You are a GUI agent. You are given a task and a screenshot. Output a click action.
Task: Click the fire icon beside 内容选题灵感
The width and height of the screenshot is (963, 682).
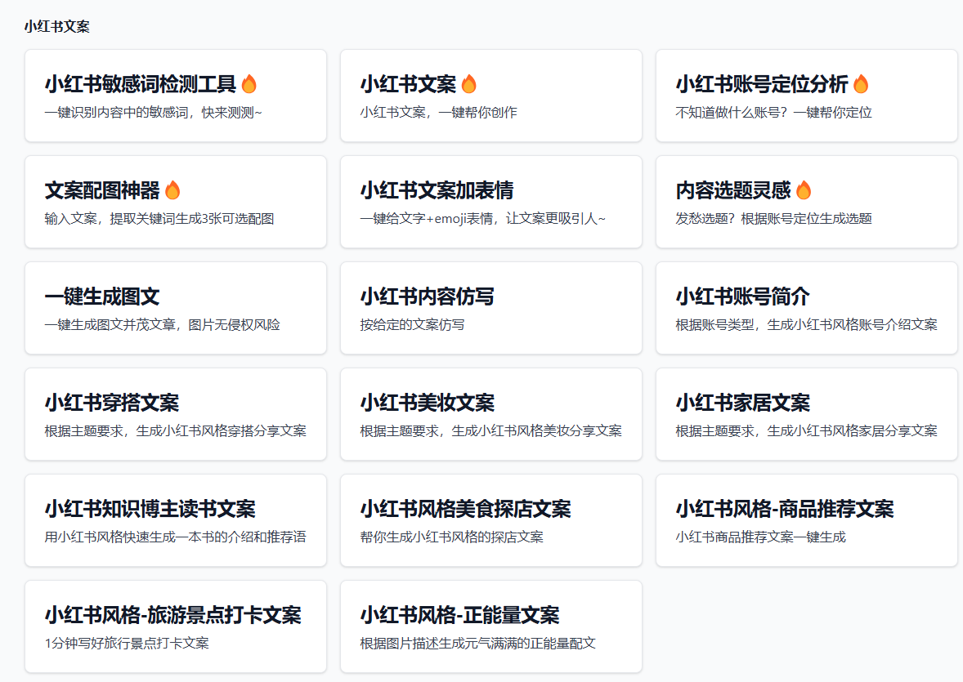tap(804, 190)
